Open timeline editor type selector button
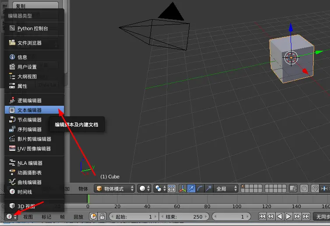The image size is (330, 226). 11,216
